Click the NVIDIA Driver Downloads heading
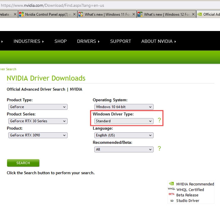The width and height of the screenshot is (220, 207). point(46,78)
